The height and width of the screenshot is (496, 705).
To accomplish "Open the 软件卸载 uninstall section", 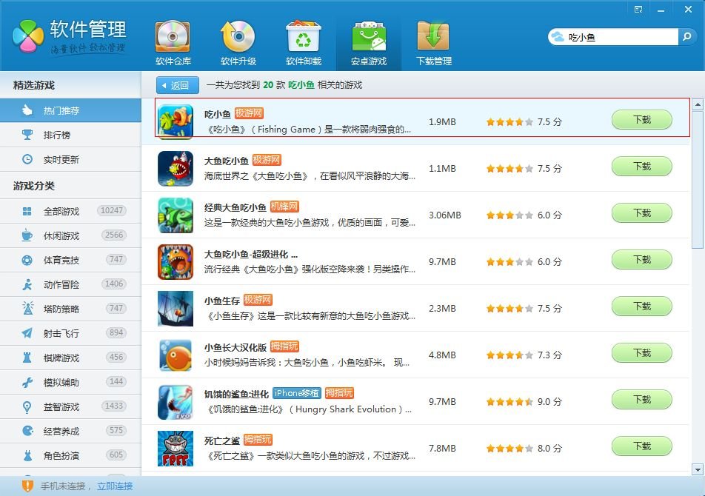I will (304, 44).
